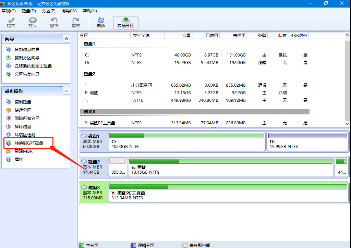Open the 向导(W) menu

69,11
